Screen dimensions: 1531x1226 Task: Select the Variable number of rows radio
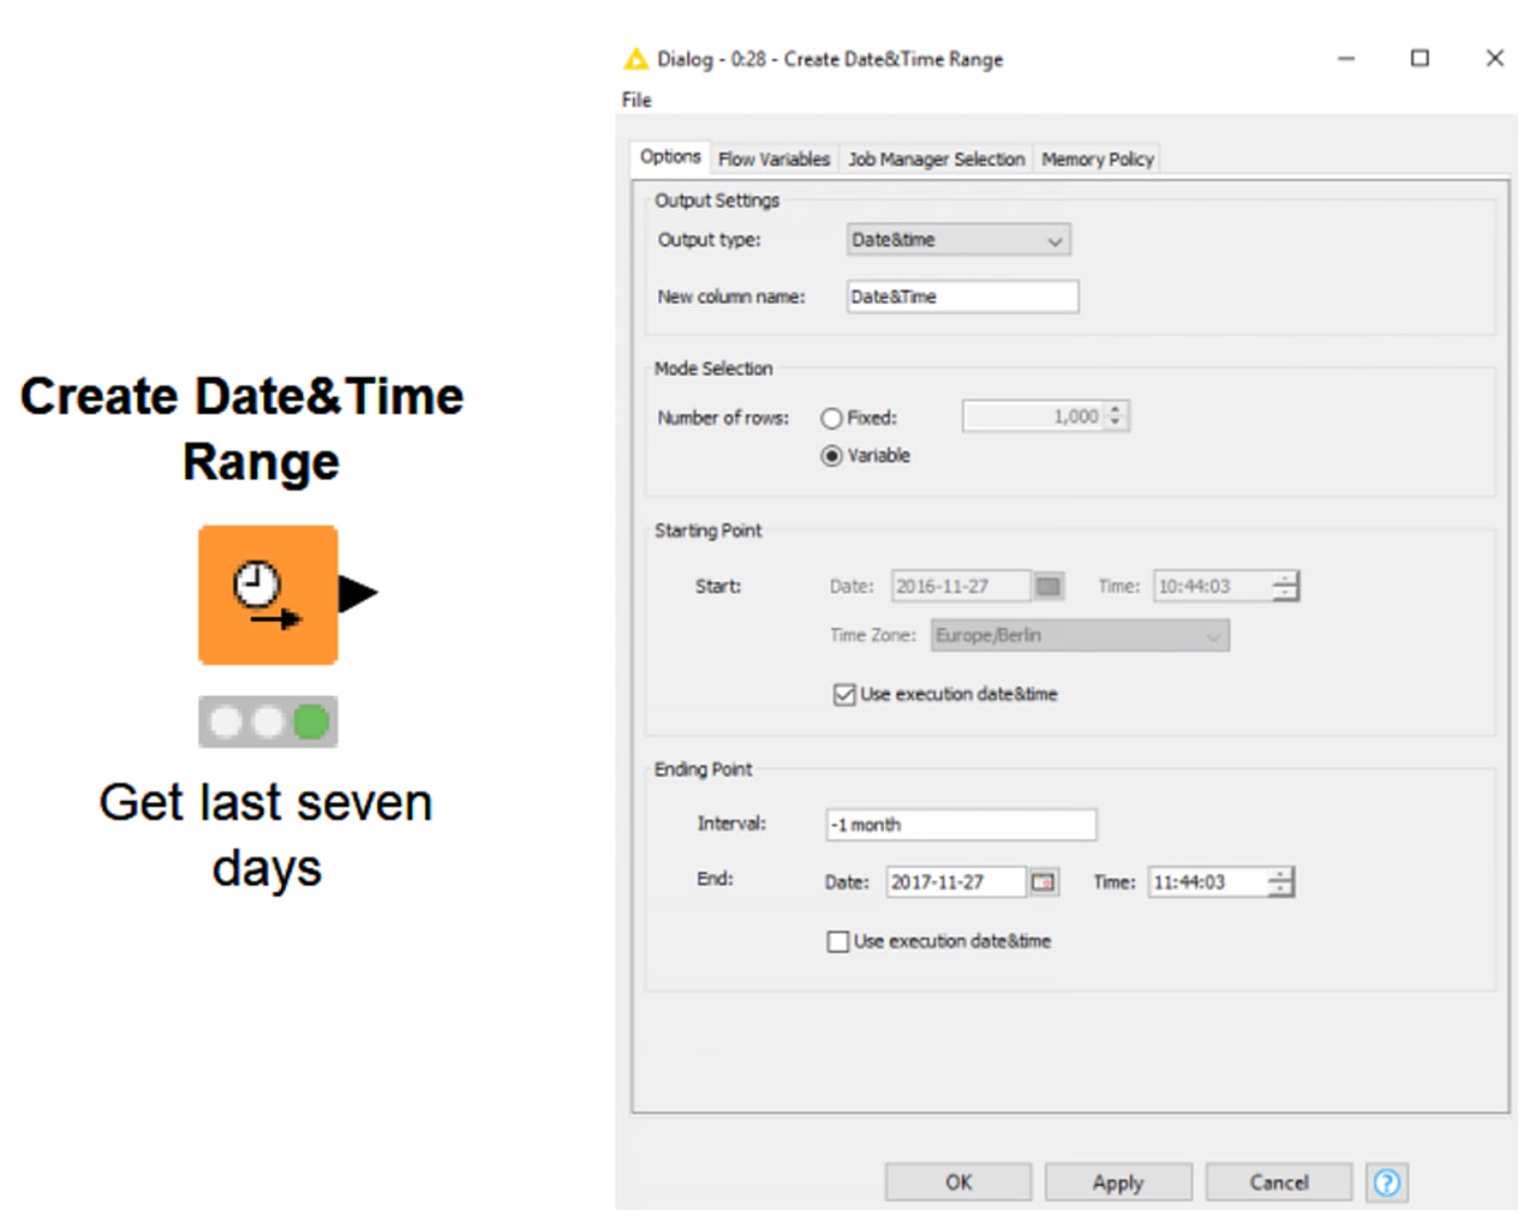[x=831, y=456]
